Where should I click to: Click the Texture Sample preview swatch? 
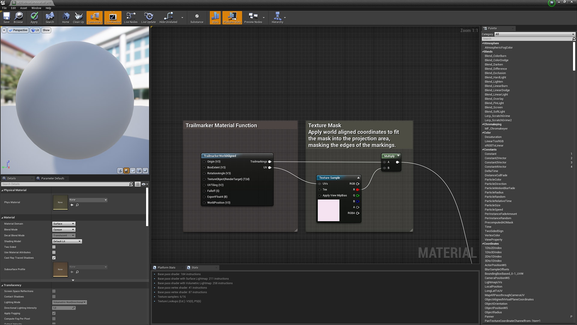[x=328, y=210]
